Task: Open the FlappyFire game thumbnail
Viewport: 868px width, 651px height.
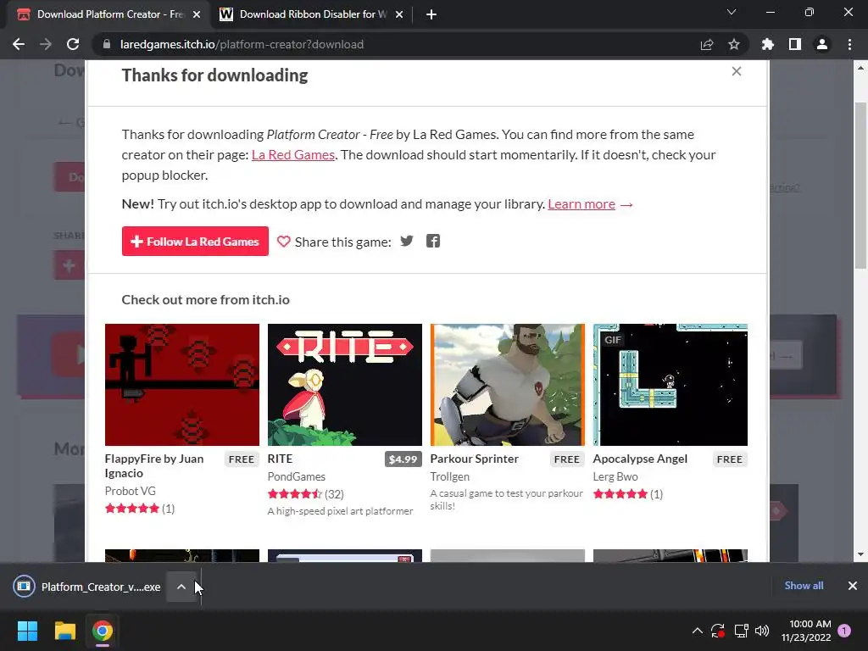Action: [182, 385]
